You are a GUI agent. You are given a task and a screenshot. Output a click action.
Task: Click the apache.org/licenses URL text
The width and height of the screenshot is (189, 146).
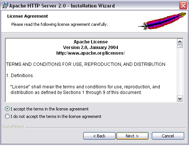click(x=91, y=53)
